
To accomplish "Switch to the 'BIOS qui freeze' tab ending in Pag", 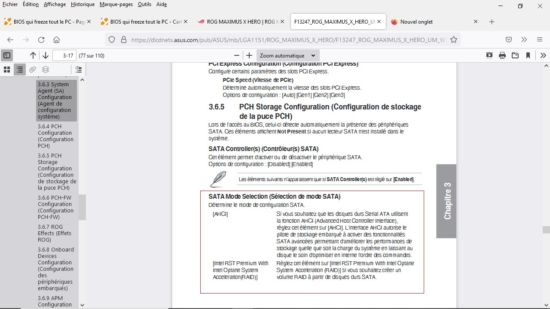I will [47, 22].
